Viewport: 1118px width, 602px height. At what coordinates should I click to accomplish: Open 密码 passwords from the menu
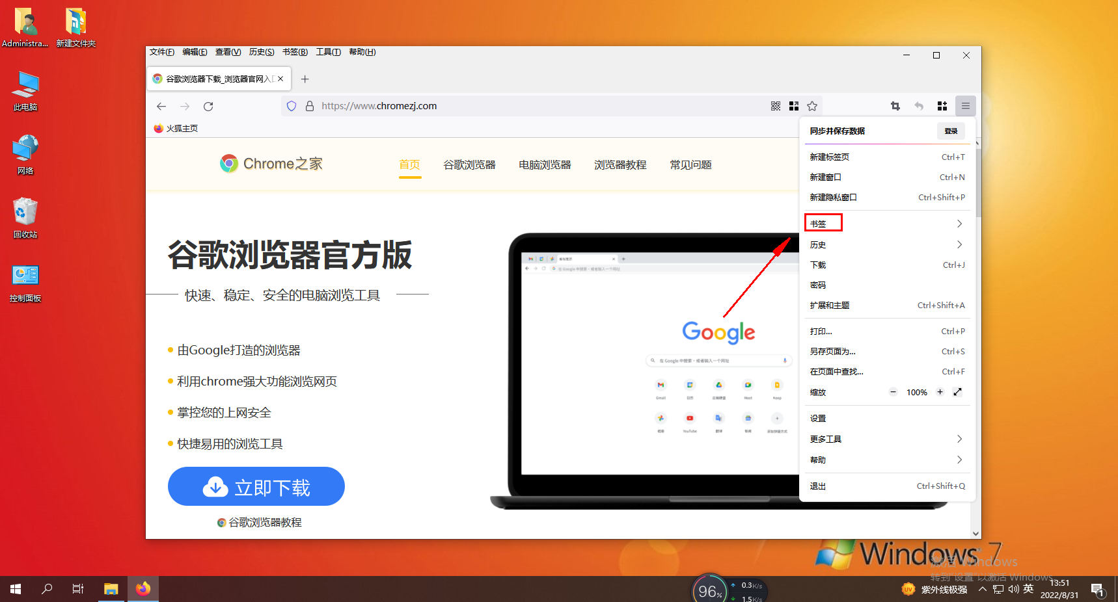(887, 285)
